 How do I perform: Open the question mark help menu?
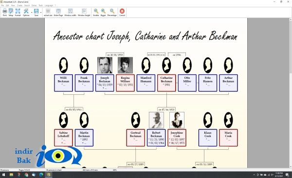(x=55, y=5)
